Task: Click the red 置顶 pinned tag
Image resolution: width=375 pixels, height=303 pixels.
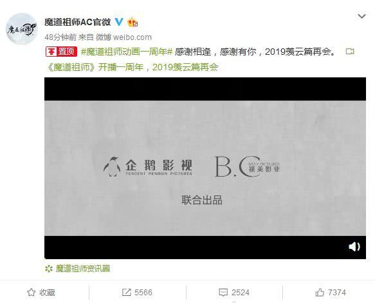Action: [61, 52]
